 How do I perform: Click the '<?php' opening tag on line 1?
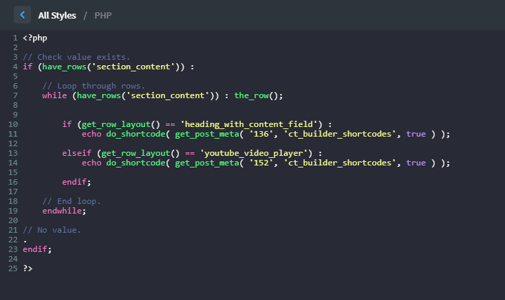coord(35,38)
